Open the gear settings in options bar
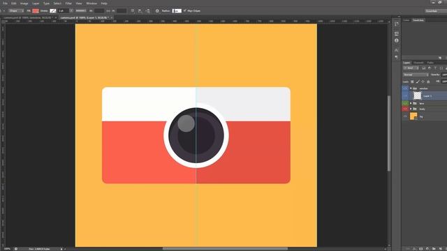This screenshot has height=251, width=447. coord(157,11)
